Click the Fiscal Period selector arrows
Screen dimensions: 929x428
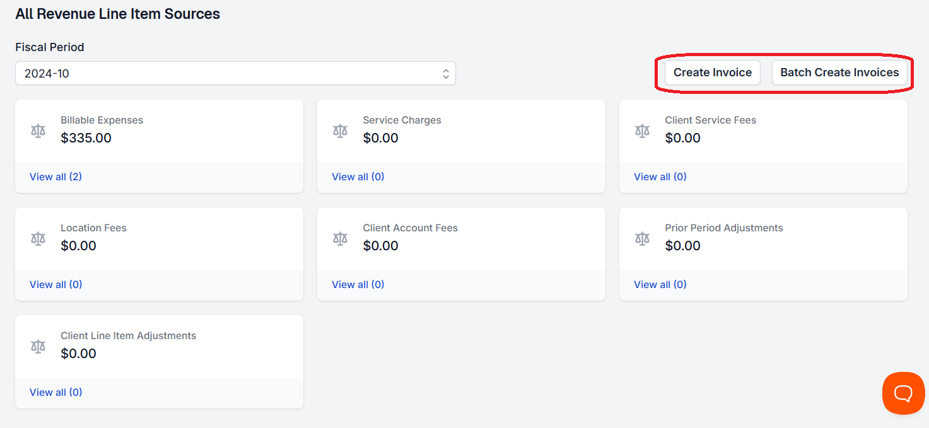(x=445, y=74)
